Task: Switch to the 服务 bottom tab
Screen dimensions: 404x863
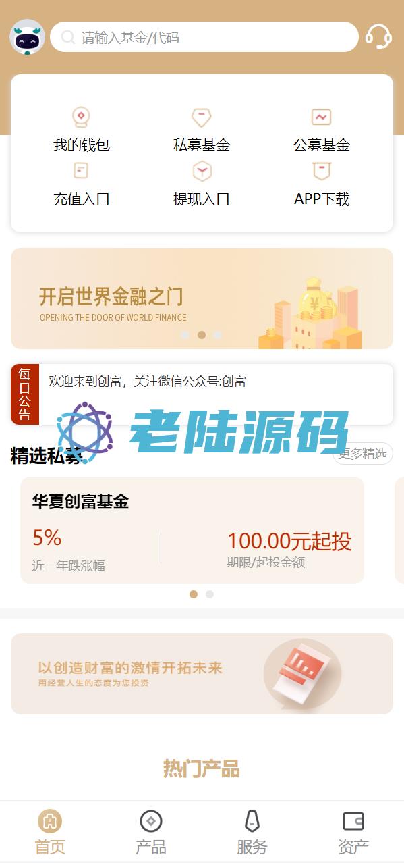Action: pos(252,833)
